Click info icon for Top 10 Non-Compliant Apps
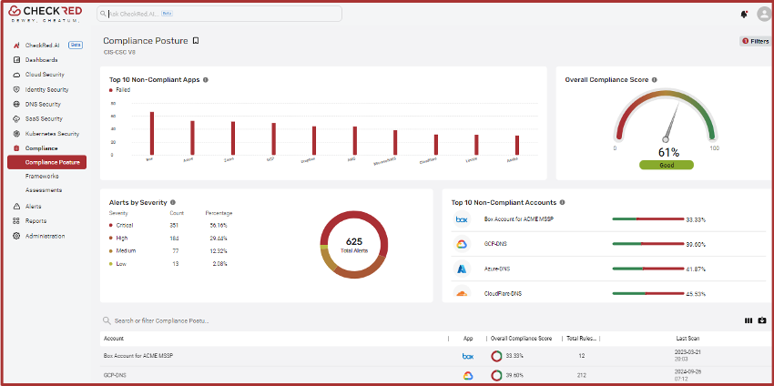Screen dimensions: 774x386 pyautogui.click(x=206, y=80)
